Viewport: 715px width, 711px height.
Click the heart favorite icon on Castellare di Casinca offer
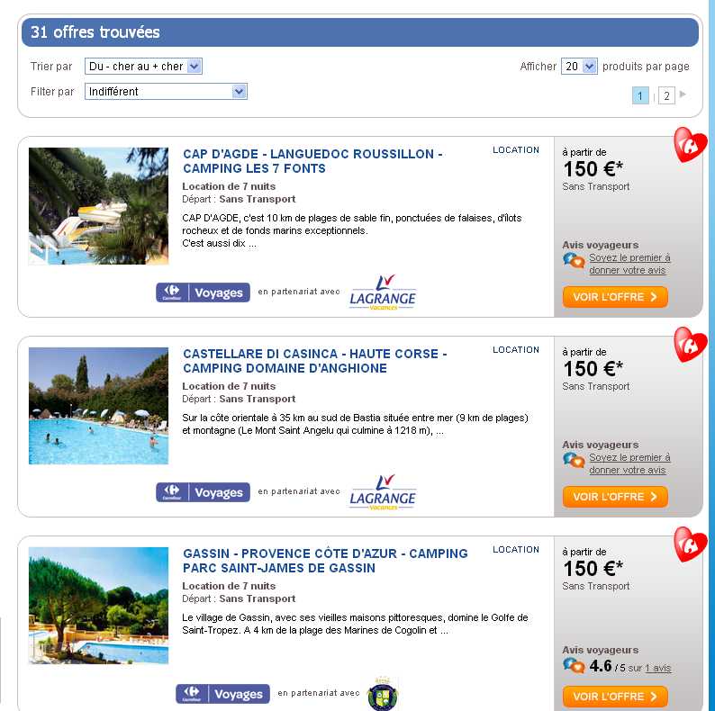pos(691,345)
